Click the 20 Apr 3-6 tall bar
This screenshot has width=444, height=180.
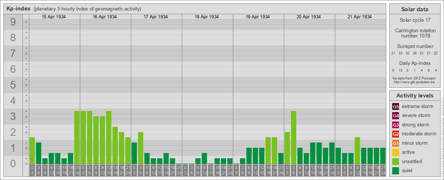point(293,137)
